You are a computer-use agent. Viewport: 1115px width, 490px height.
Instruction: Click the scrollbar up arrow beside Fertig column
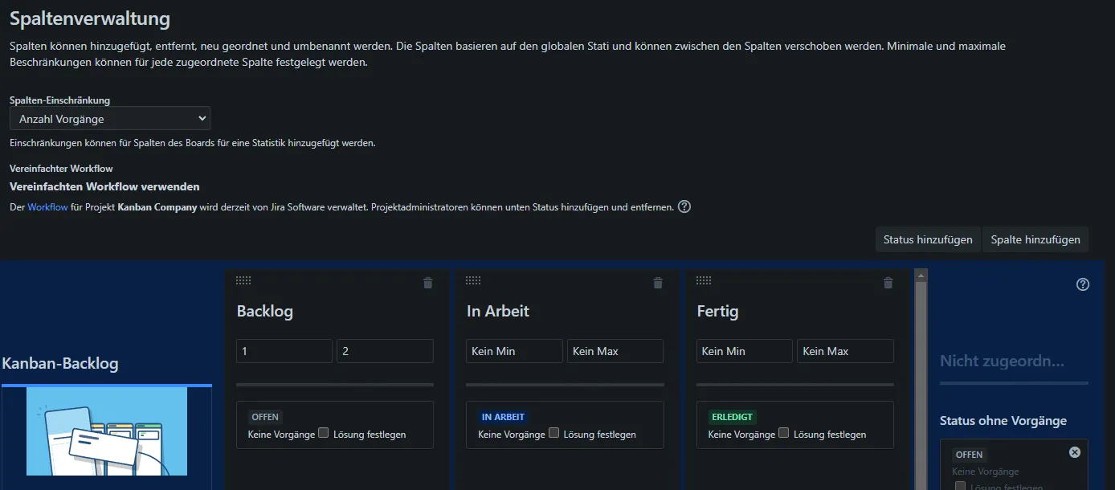point(921,275)
